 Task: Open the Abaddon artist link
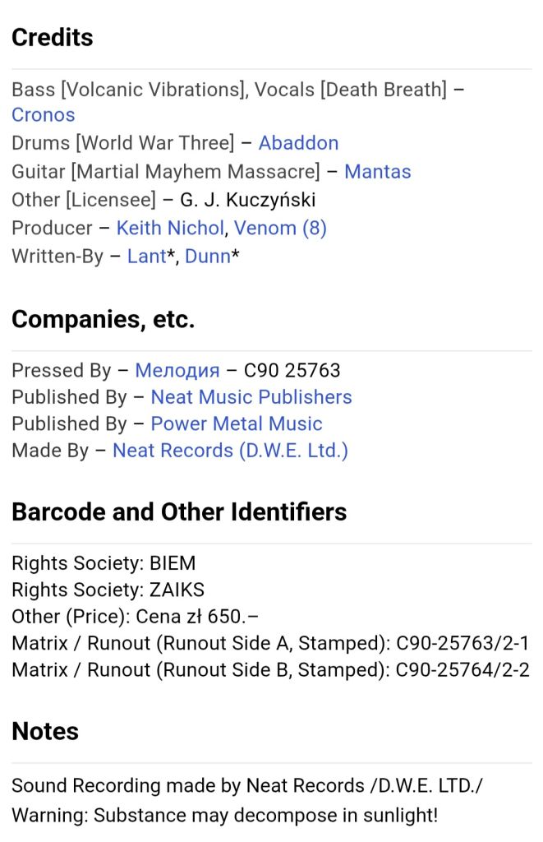click(298, 143)
